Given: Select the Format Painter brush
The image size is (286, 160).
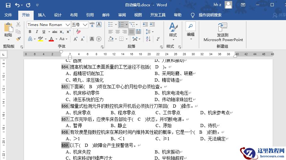Looking at the screenshot, I should [x=18, y=39].
